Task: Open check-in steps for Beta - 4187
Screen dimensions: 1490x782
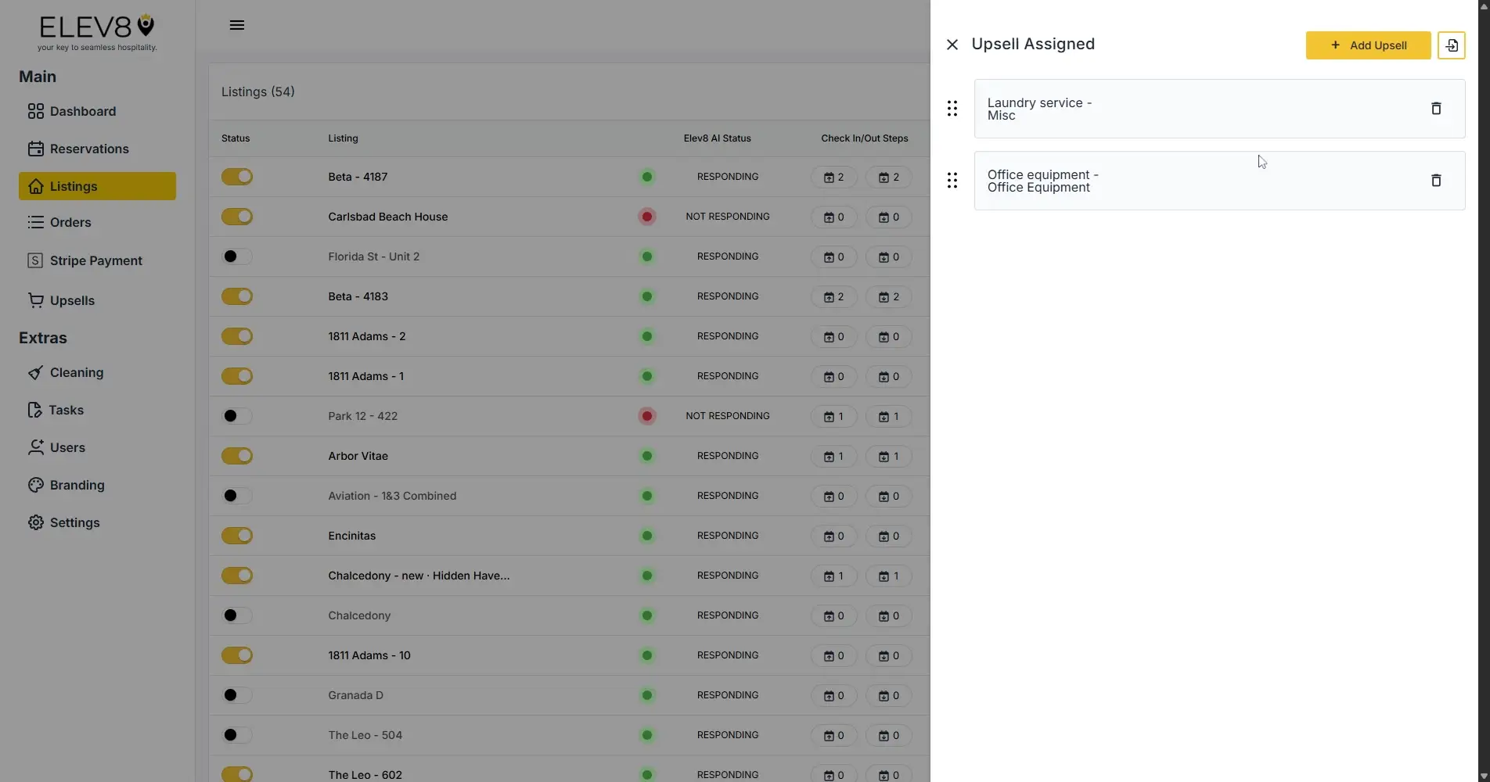Action: point(833,177)
